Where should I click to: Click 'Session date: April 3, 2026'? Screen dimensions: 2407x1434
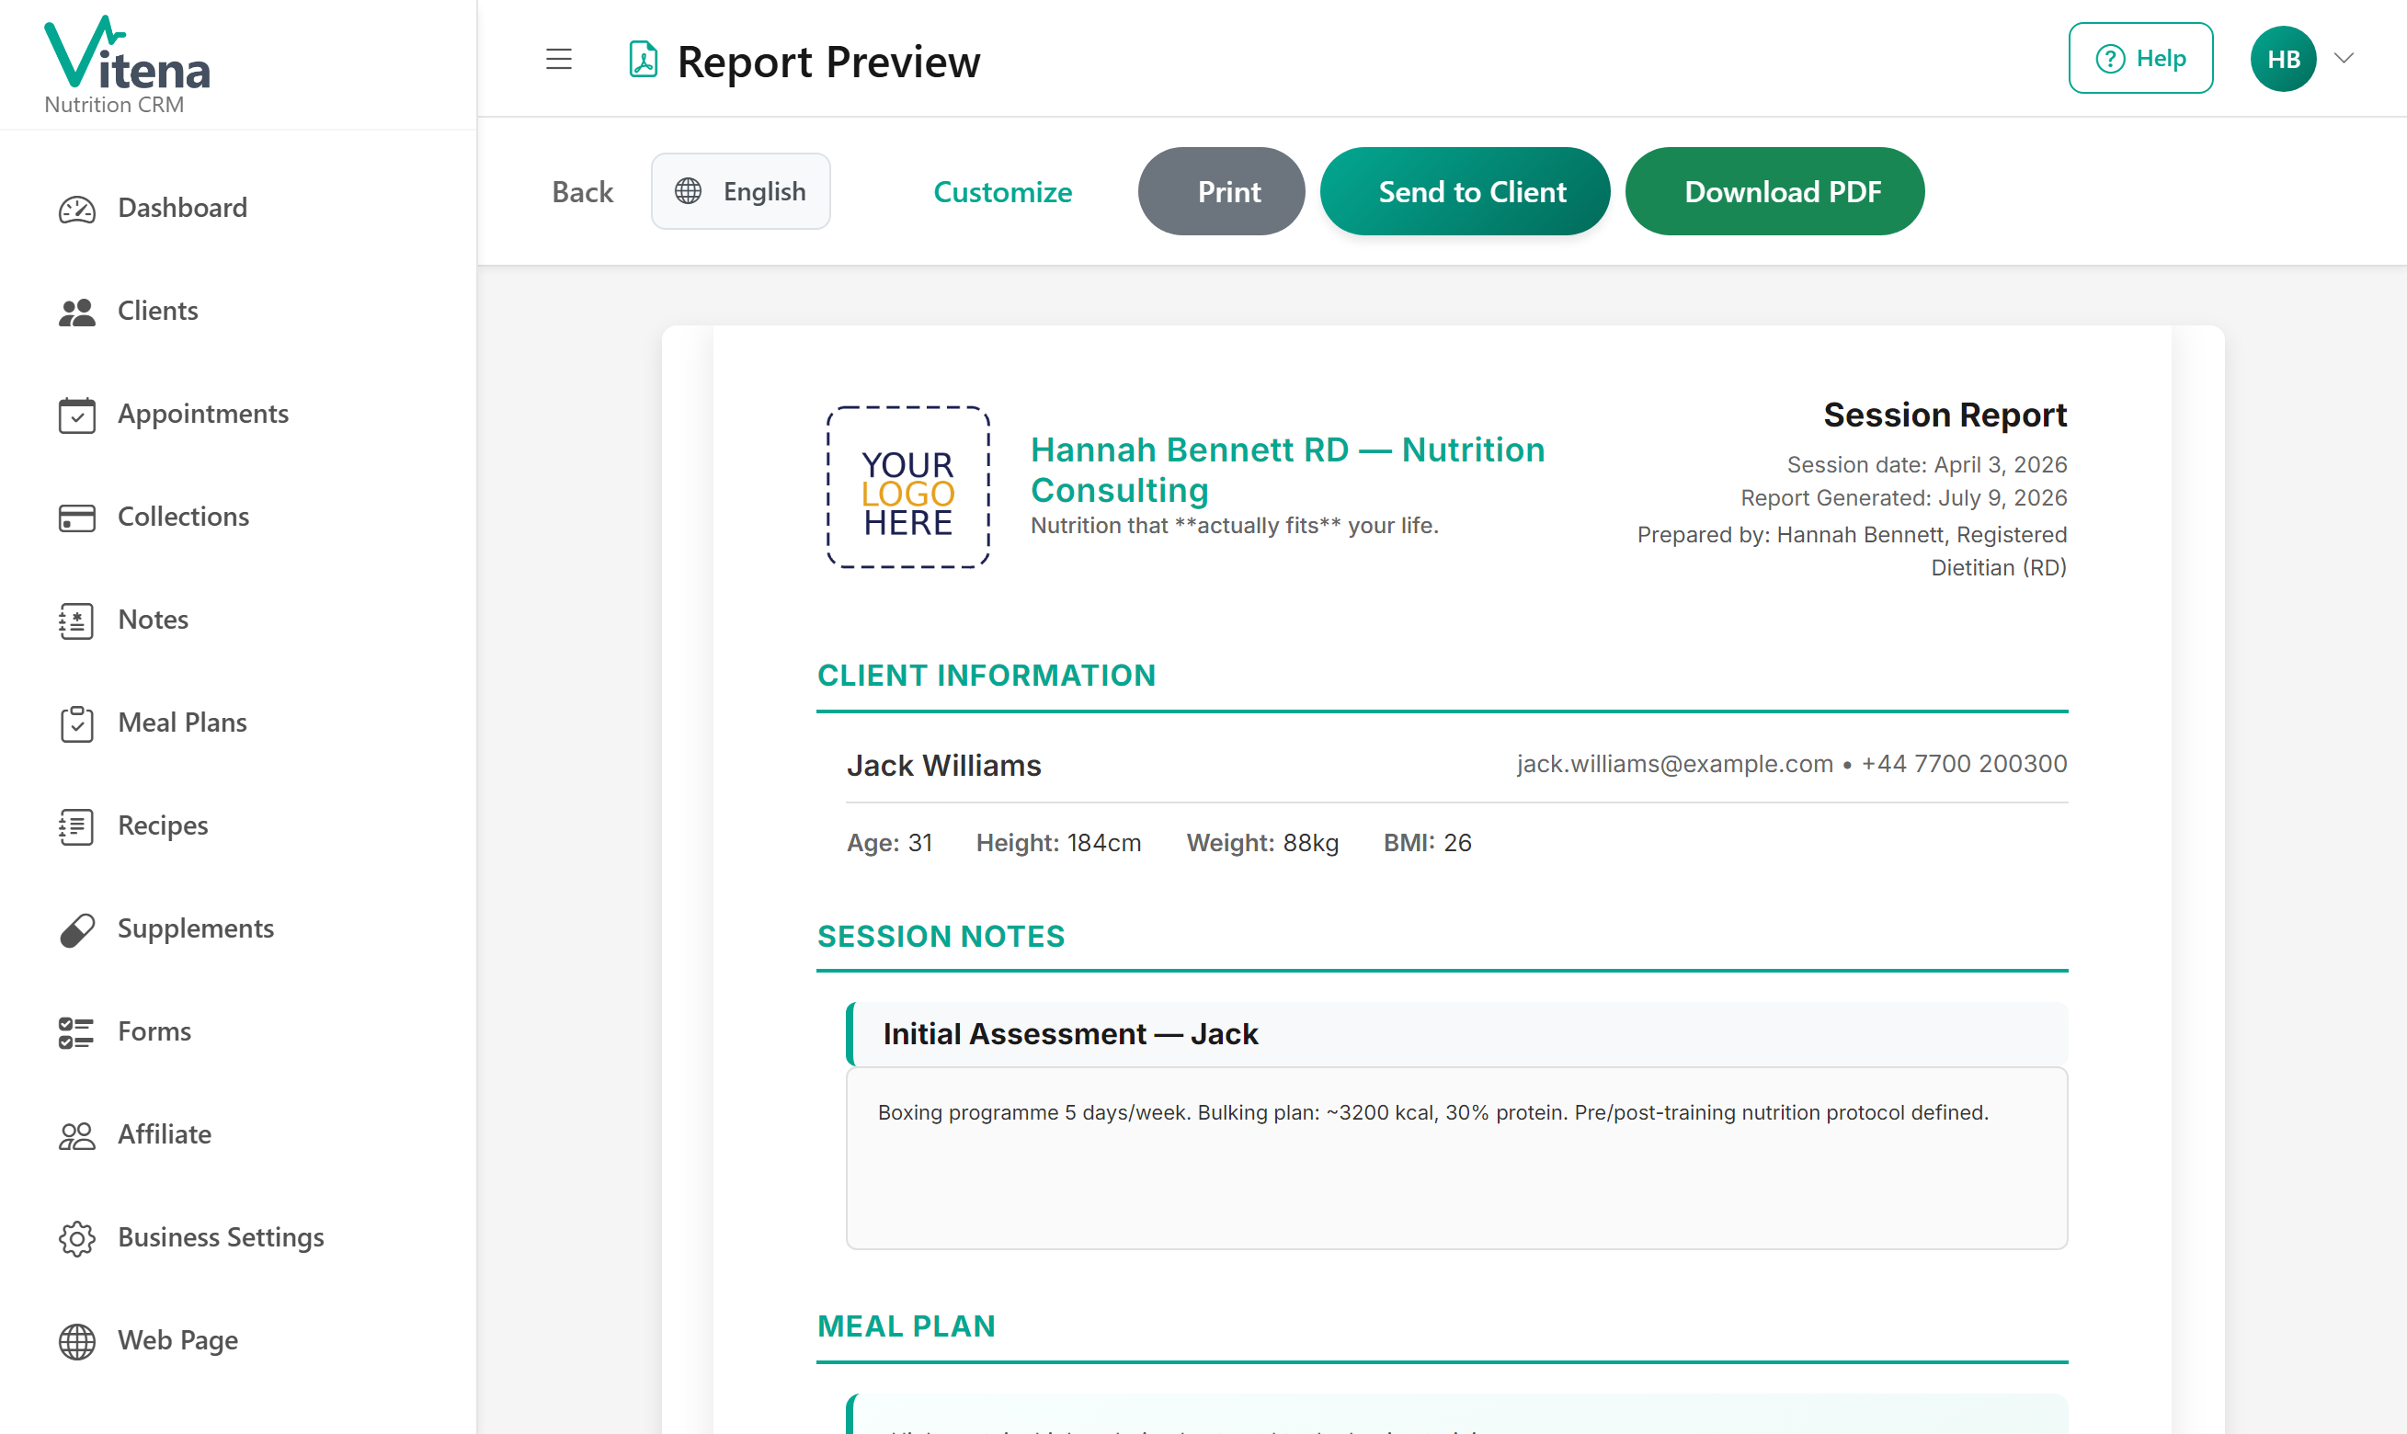coord(1927,465)
